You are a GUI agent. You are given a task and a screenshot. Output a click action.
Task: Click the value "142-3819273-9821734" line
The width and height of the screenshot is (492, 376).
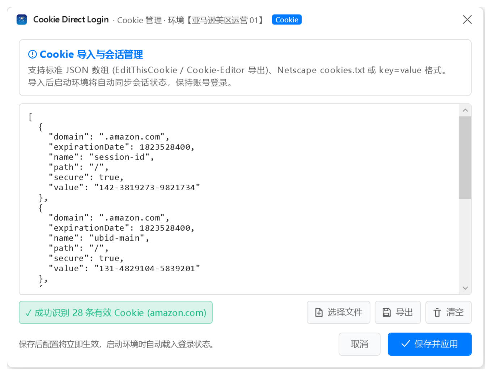click(x=124, y=188)
